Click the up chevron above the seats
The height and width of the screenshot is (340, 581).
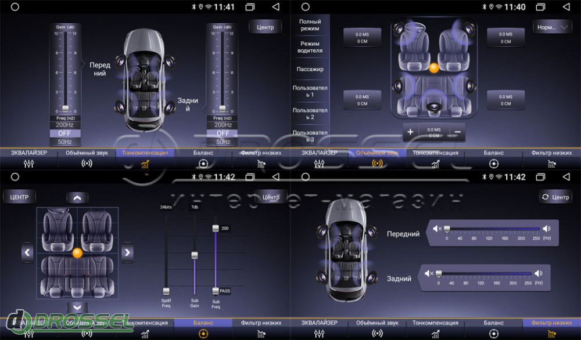point(77,198)
